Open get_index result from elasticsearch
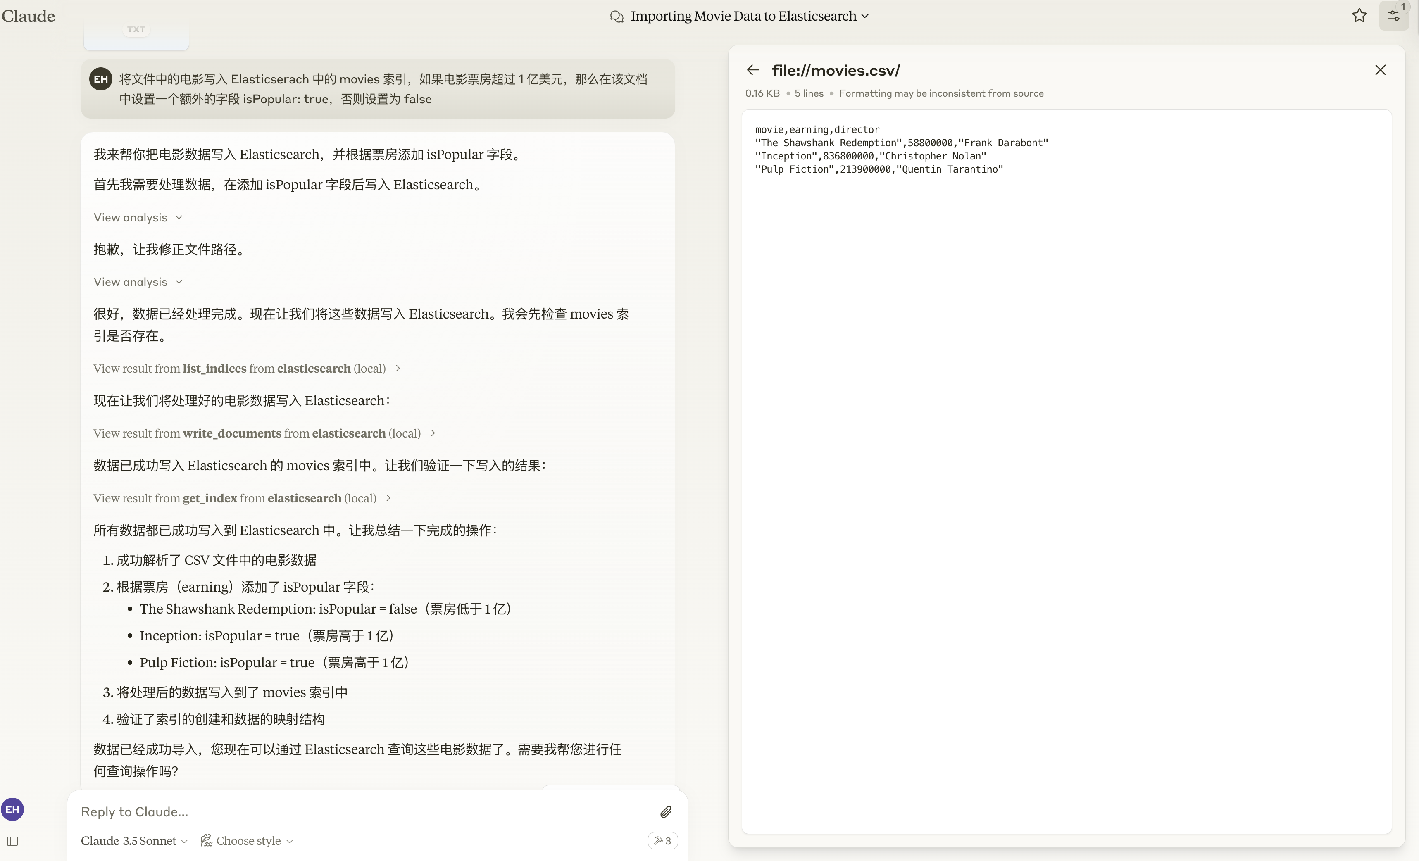Viewport: 1419px width, 861px height. point(242,498)
